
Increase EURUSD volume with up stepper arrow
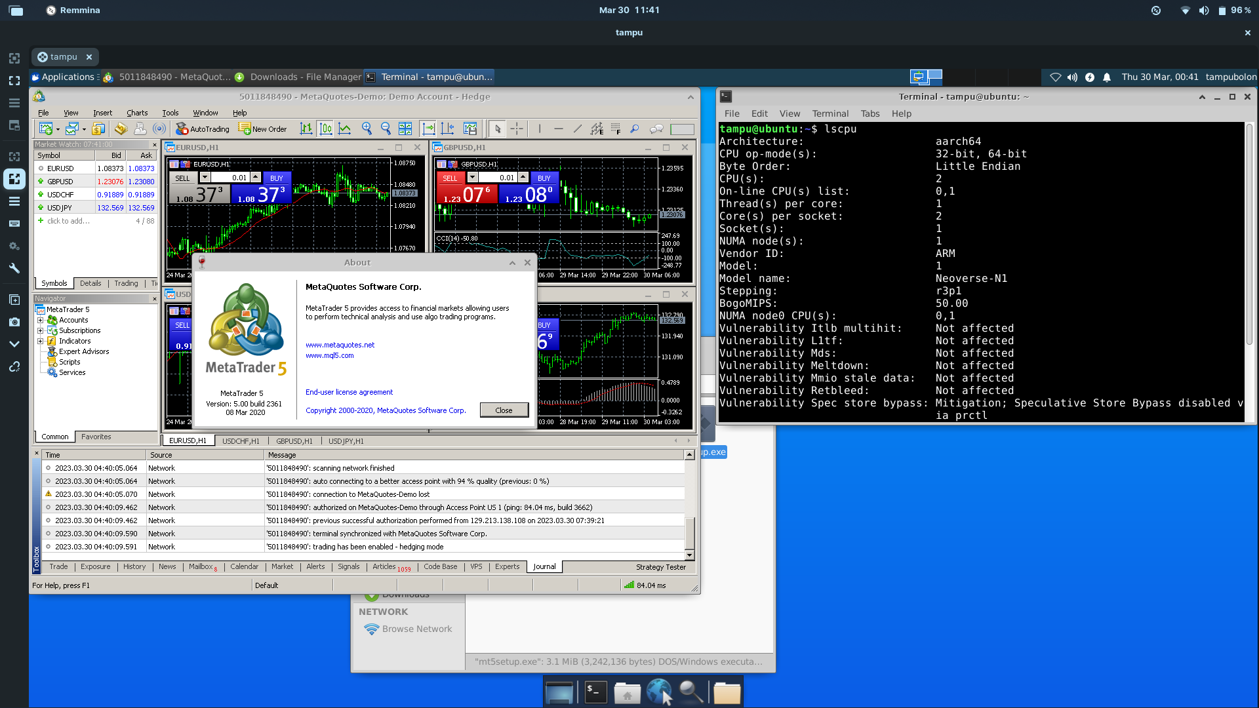click(256, 178)
